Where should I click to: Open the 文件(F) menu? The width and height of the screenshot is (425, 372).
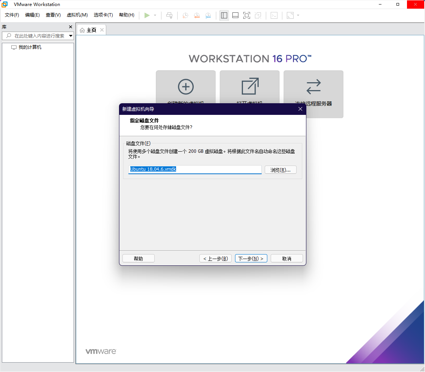pos(12,15)
